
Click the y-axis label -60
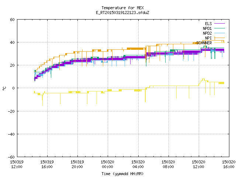pyautogui.click(x=11, y=157)
